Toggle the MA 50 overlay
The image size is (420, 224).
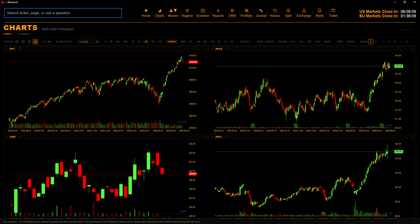click(x=219, y=42)
